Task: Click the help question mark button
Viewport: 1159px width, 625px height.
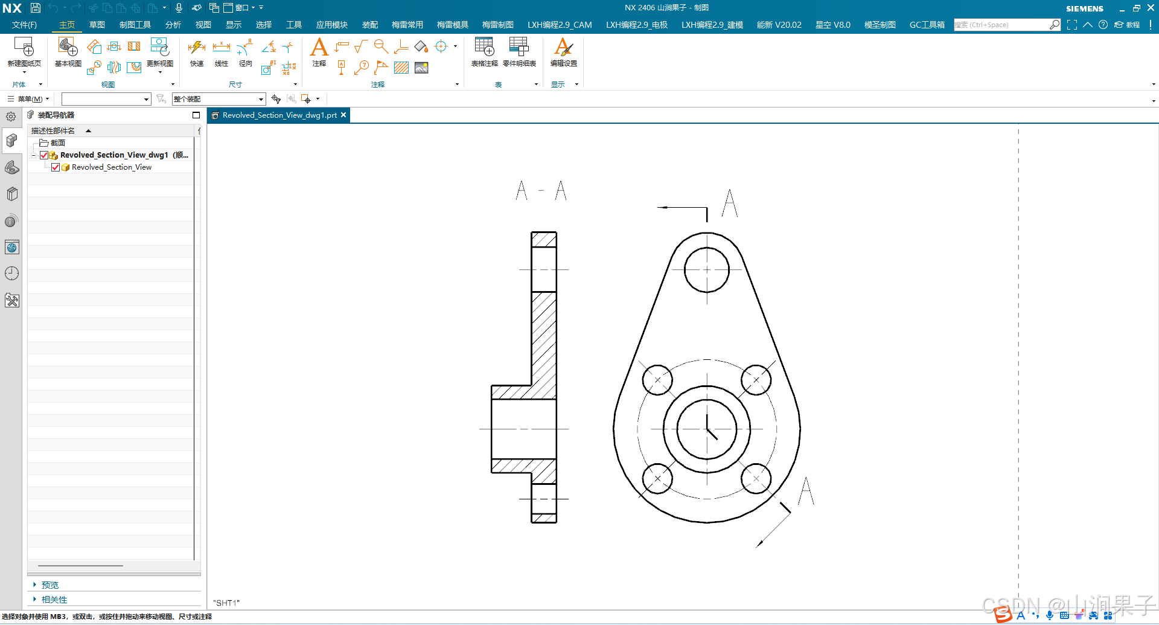Action: [x=1103, y=25]
